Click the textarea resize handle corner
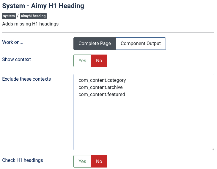The width and height of the screenshot is (217, 169). coord(213,149)
